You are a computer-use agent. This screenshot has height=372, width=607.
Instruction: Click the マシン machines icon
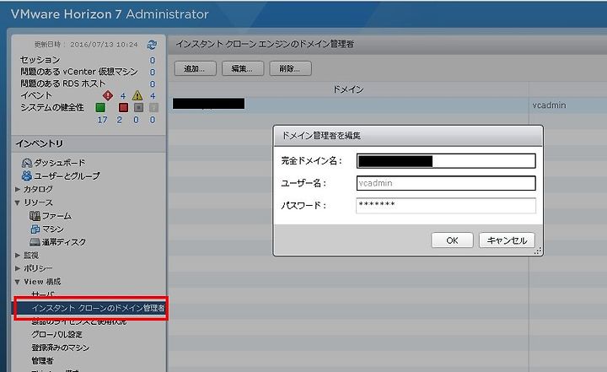pos(35,229)
